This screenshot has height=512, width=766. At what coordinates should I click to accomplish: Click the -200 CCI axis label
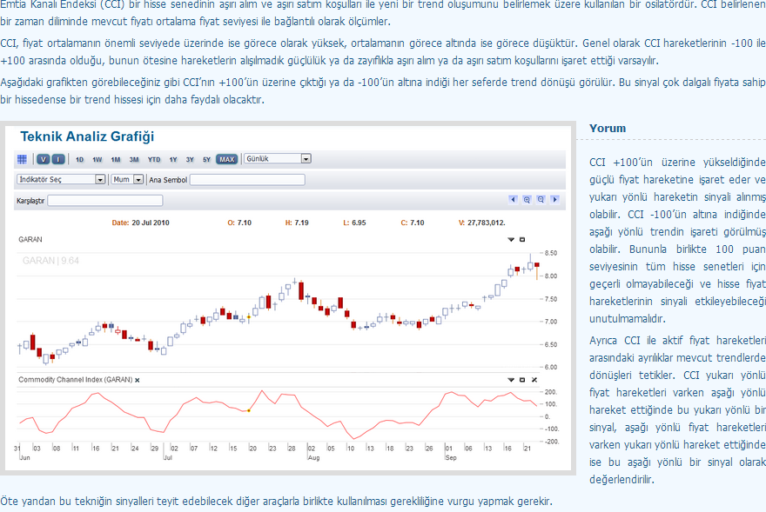(x=552, y=442)
